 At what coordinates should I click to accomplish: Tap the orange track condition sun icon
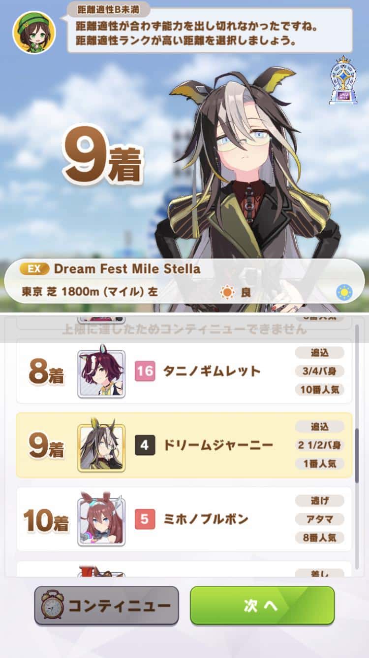tap(227, 292)
